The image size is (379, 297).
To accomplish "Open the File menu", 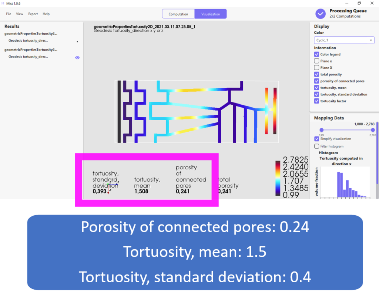I will tap(9, 14).
